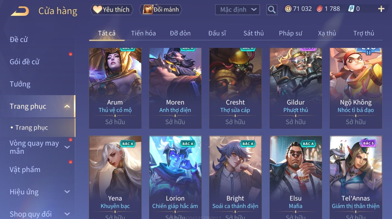392x219 pixels.
Task: Collapse the Trang phục sidebar section
Action: [67, 106]
